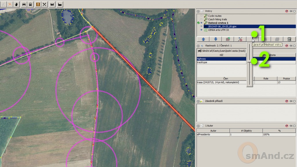Hide the Zásobník příkazů panel with red icon
Screen dimensions: 297x167
click(x=287, y=101)
